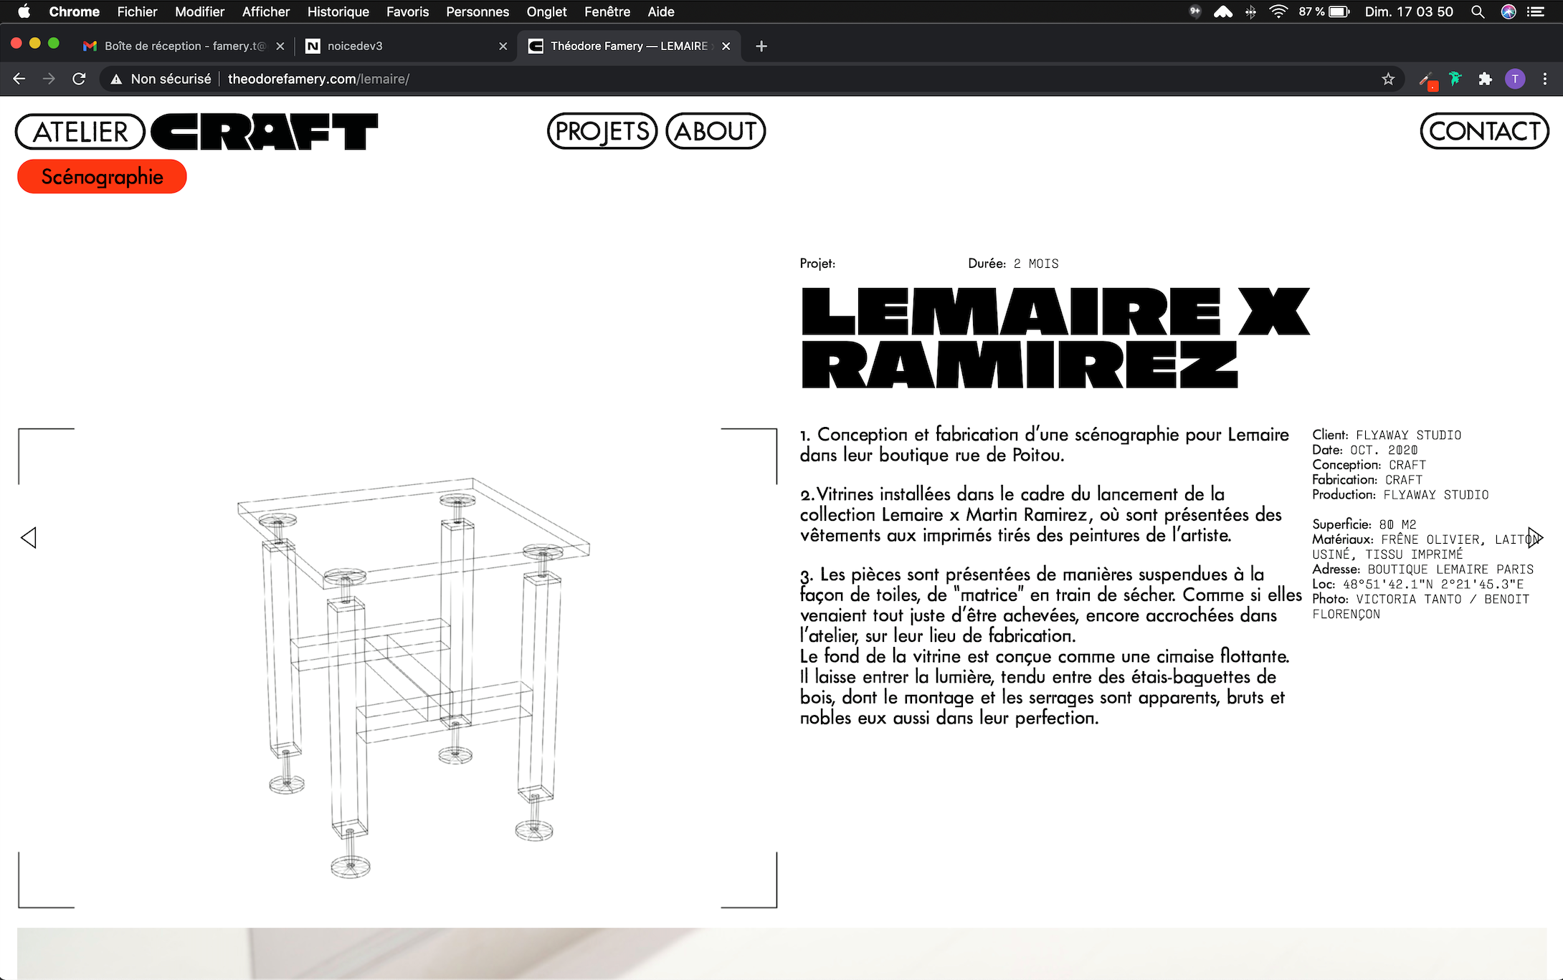Click the Chrome profile avatar T

click(x=1514, y=79)
